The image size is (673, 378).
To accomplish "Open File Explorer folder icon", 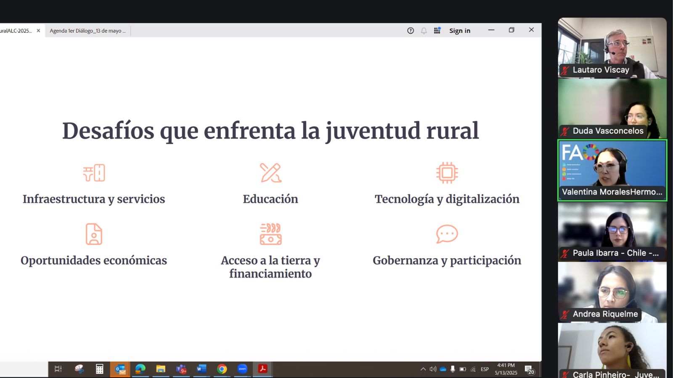I will [161, 369].
